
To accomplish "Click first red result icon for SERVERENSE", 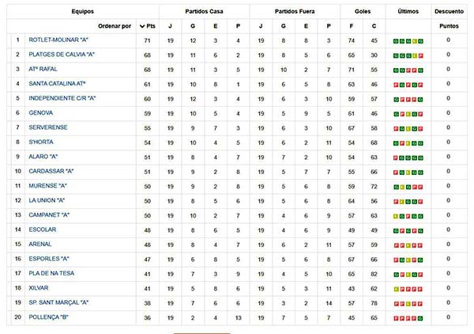I will tap(396, 129).
